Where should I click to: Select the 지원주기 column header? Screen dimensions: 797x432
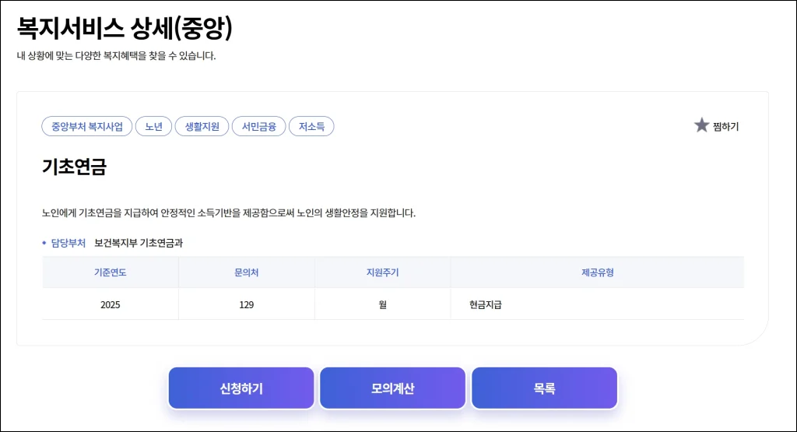click(382, 272)
